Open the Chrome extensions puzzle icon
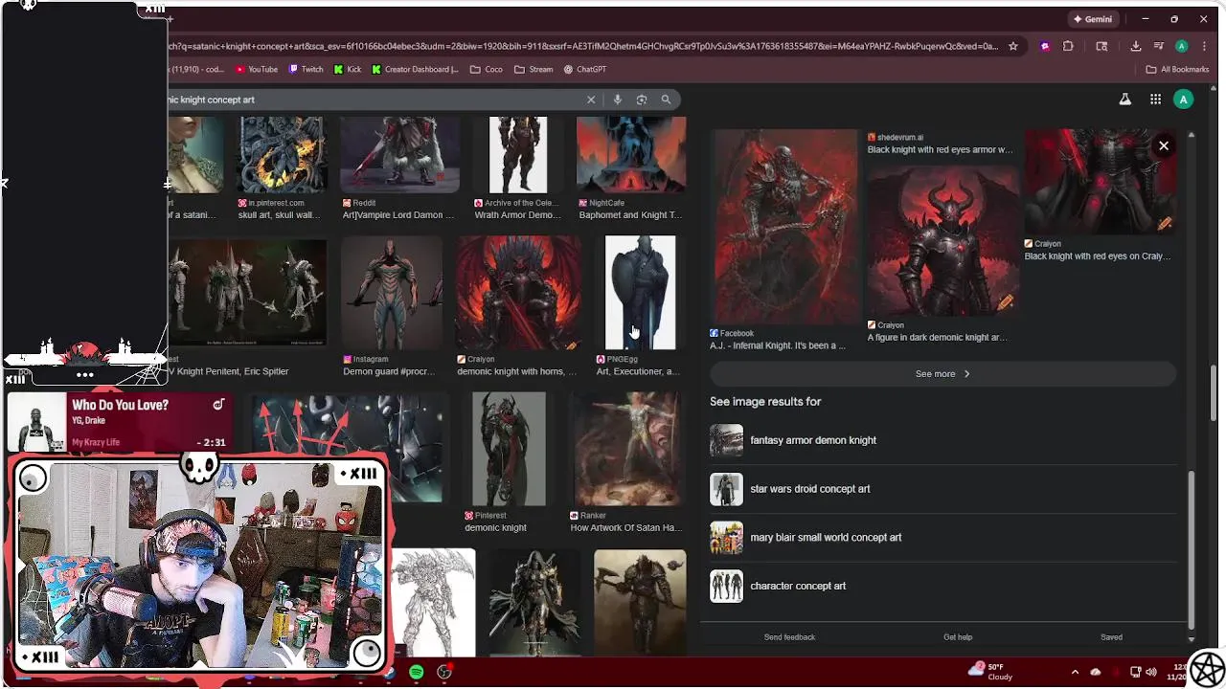Viewport: 1226px width, 689px height. 1068,46
